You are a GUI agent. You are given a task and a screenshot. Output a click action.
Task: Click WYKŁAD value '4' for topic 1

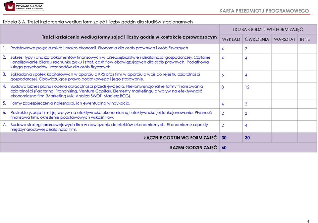(223, 49)
